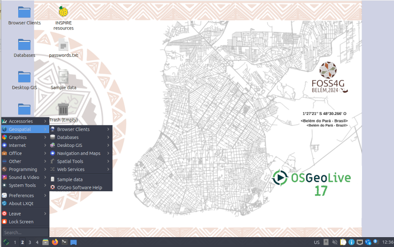Select the Databases folder on the desktop
The image size is (394, 247).
(x=24, y=48)
